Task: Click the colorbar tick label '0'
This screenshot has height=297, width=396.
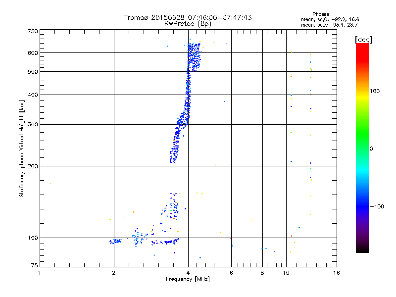Action: tap(371, 149)
